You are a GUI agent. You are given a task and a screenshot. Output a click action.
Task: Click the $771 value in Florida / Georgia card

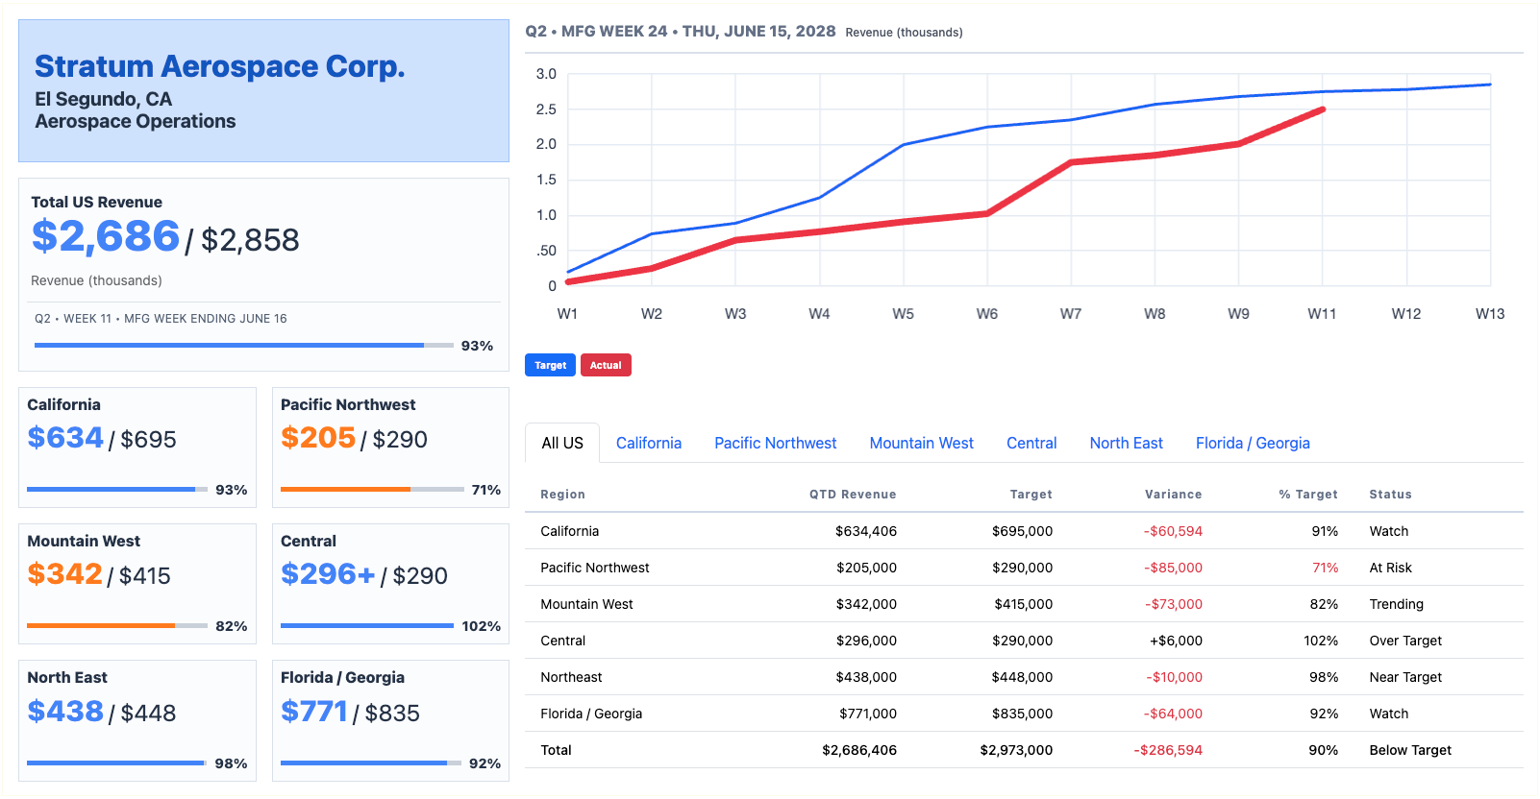314,712
